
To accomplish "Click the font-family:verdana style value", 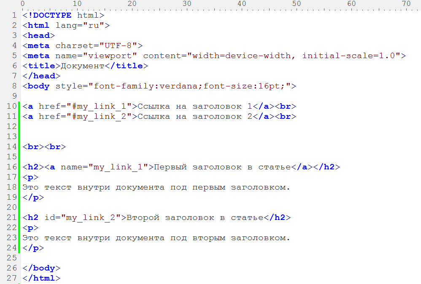I will coord(146,86).
